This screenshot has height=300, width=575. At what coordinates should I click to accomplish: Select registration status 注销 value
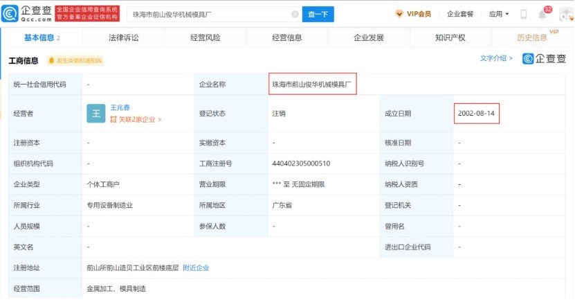[x=279, y=114]
